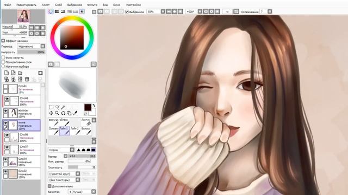This screenshot has width=348, height=195.
Task: Select Источник выбора radio button
Action: tap(3, 66)
